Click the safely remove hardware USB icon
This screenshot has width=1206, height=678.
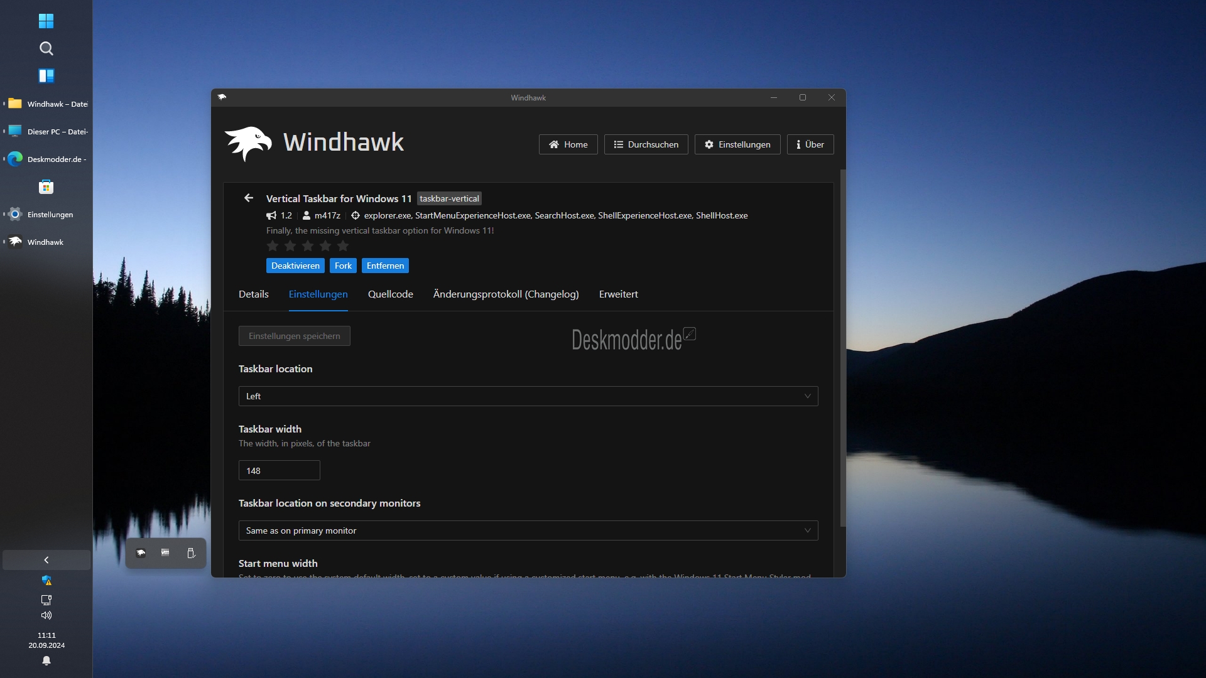click(191, 553)
